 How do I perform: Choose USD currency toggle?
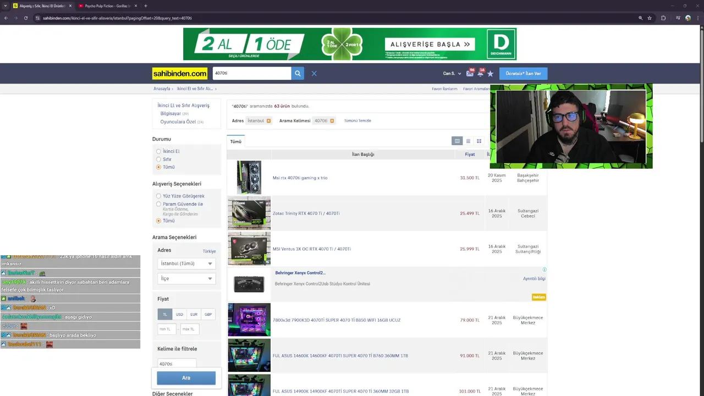click(179, 314)
